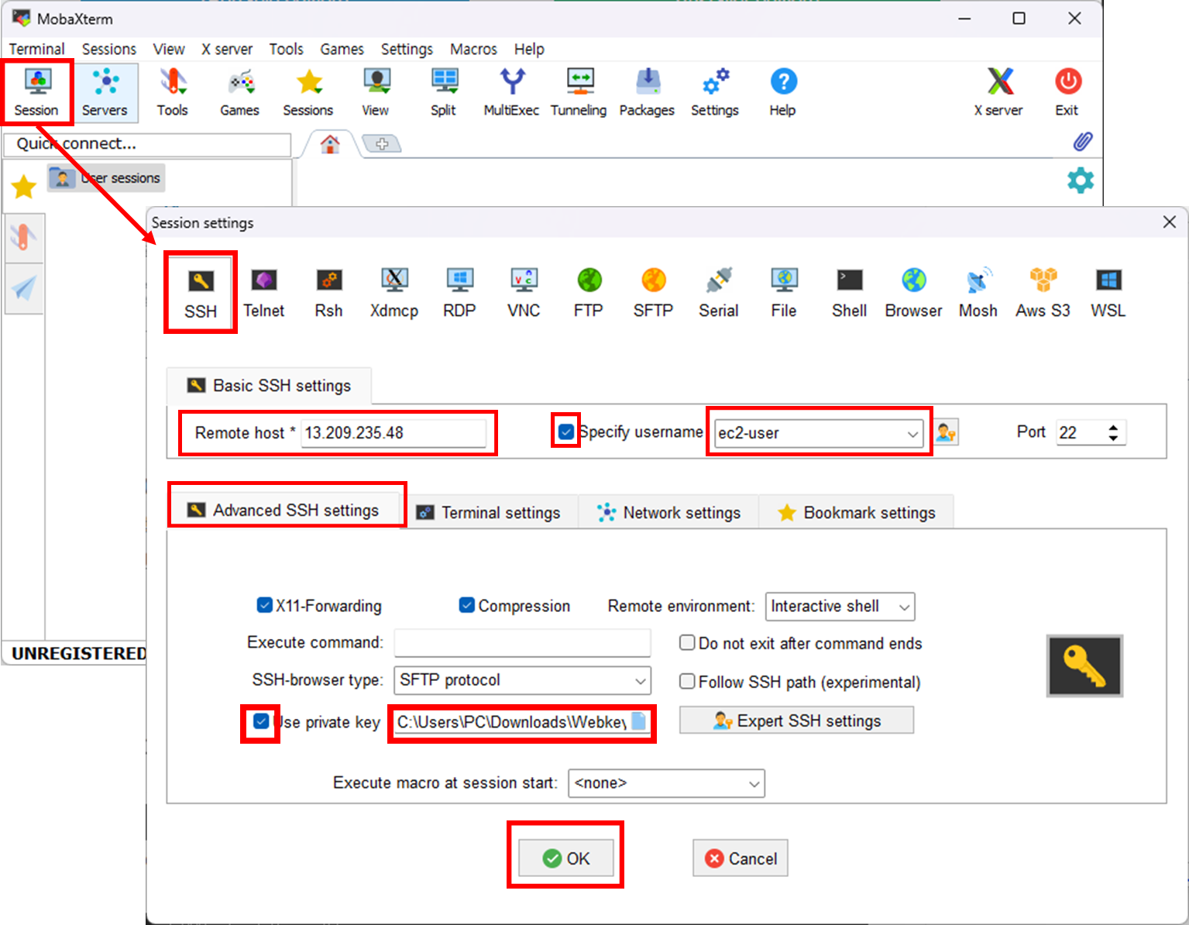The height and width of the screenshot is (925, 1189).
Task: Select FTP session type
Action: [x=589, y=293]
